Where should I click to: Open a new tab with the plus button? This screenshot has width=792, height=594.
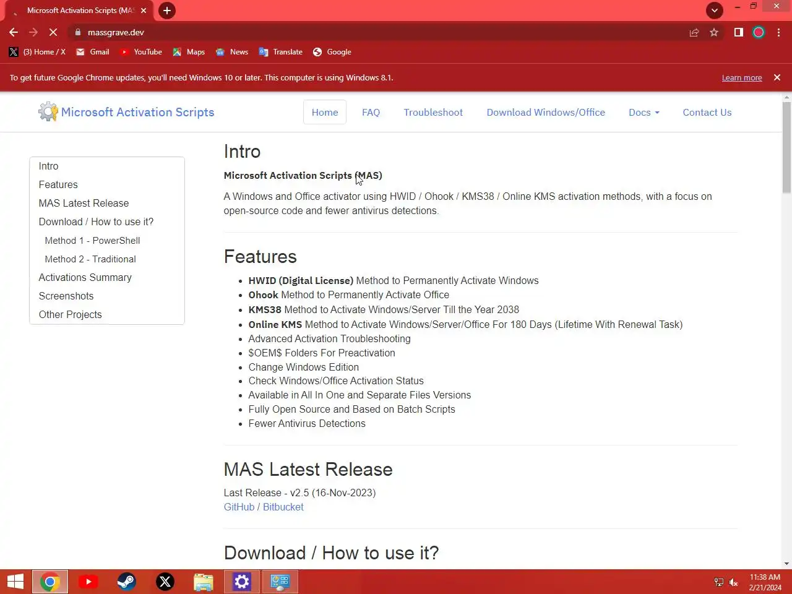(167, 11)
